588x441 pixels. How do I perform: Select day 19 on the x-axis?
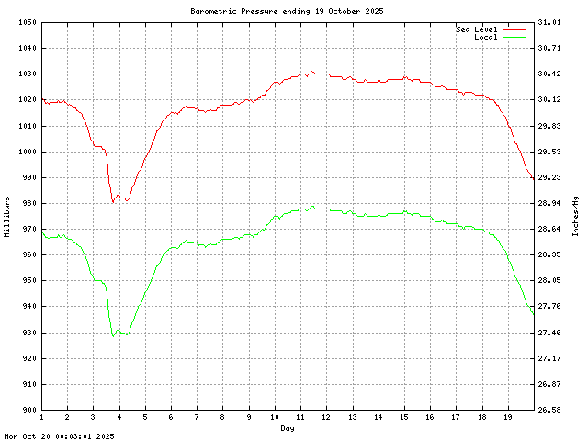click(506, 418)
